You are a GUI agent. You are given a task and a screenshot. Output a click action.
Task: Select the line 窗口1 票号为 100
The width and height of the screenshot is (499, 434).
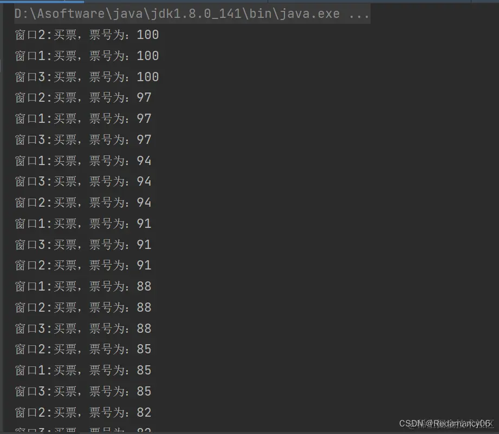(87, 56)
